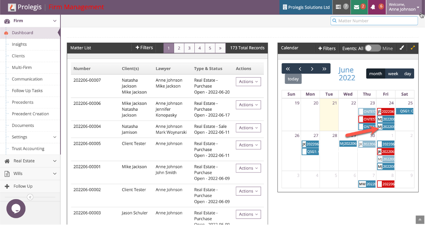Toggle Events switch between All and Mine
The width and height of the screenshot is (425, 225).
point(372,48)
